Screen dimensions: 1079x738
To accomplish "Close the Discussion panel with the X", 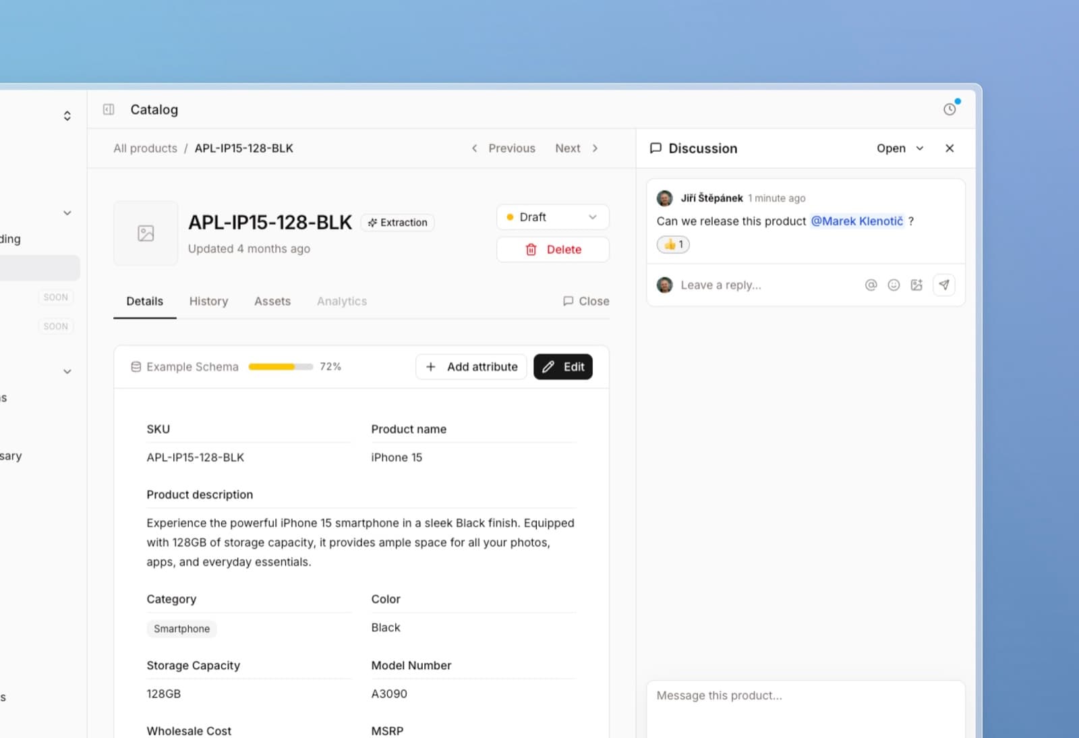I will (x=950, y=148).
